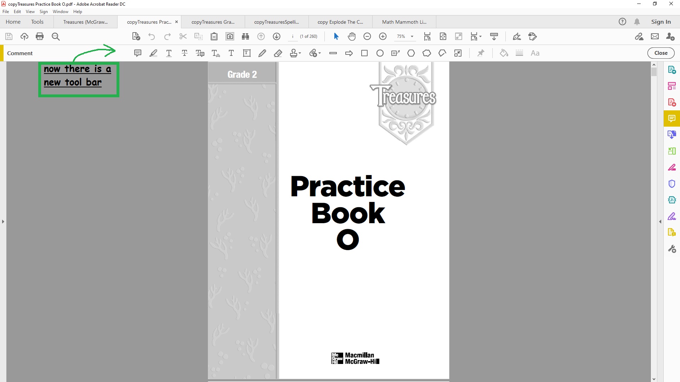Expand the stamp tool dropdown

pyautogui.click(x=300, y=53)
